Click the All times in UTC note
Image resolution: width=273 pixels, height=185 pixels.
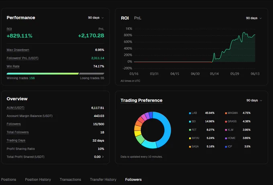pos(130,81)
